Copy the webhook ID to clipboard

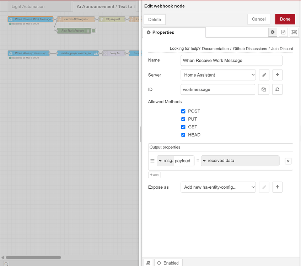[x=264, y=89]
